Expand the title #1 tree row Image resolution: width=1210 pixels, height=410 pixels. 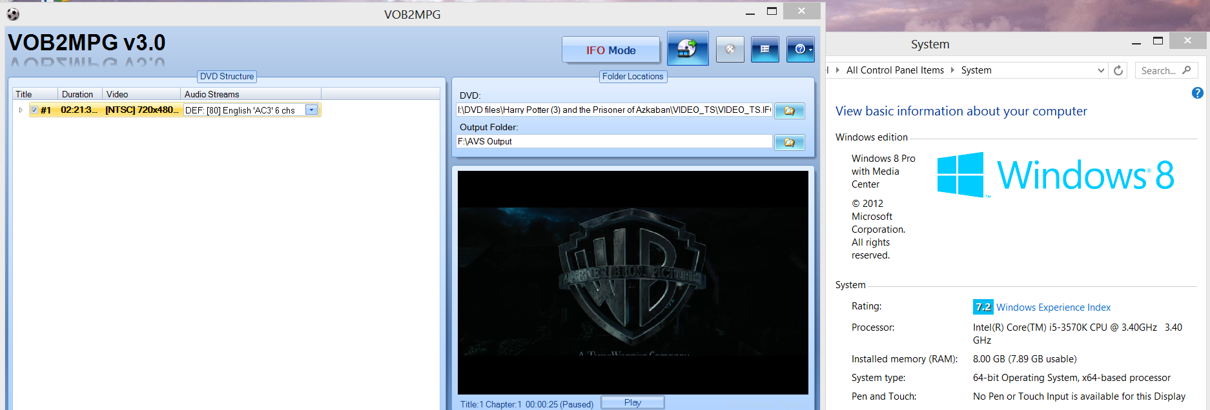pos(21,110)
